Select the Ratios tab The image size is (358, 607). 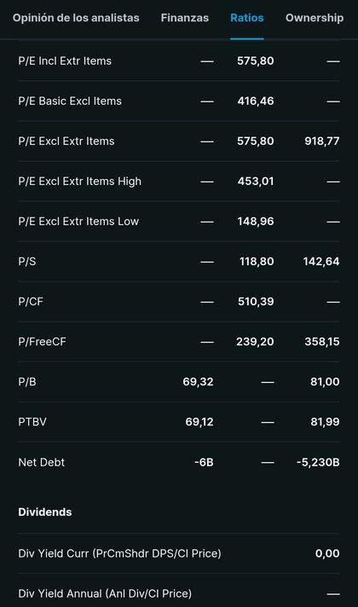(x=247, y=18)
